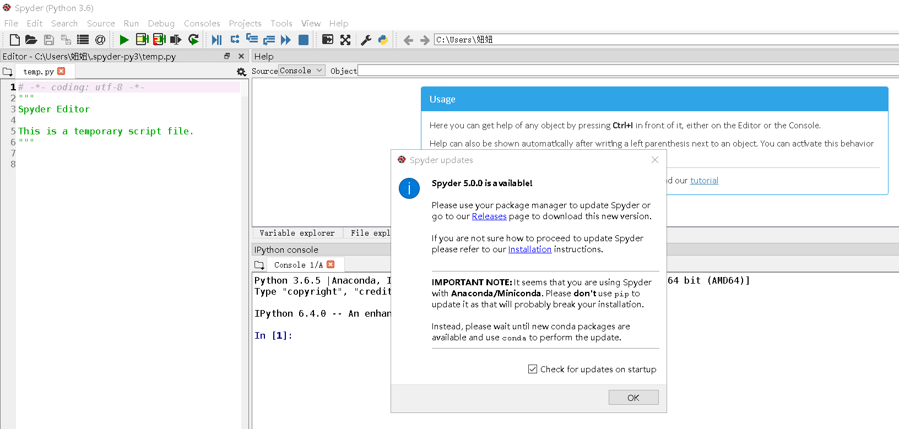This screenshot has width=899, height=429.
Task: Open PYTHONPATH manager python icon
Action: pyautogui.click(x=383, y=40)
